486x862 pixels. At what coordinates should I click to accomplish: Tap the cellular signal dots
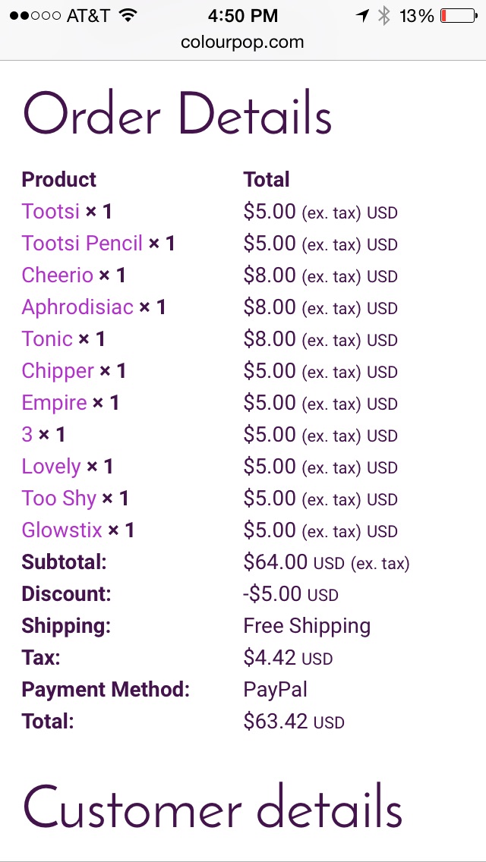pyautogui.click(x=35, y=16)
